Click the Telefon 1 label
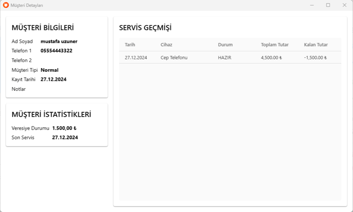 point(22,51)
